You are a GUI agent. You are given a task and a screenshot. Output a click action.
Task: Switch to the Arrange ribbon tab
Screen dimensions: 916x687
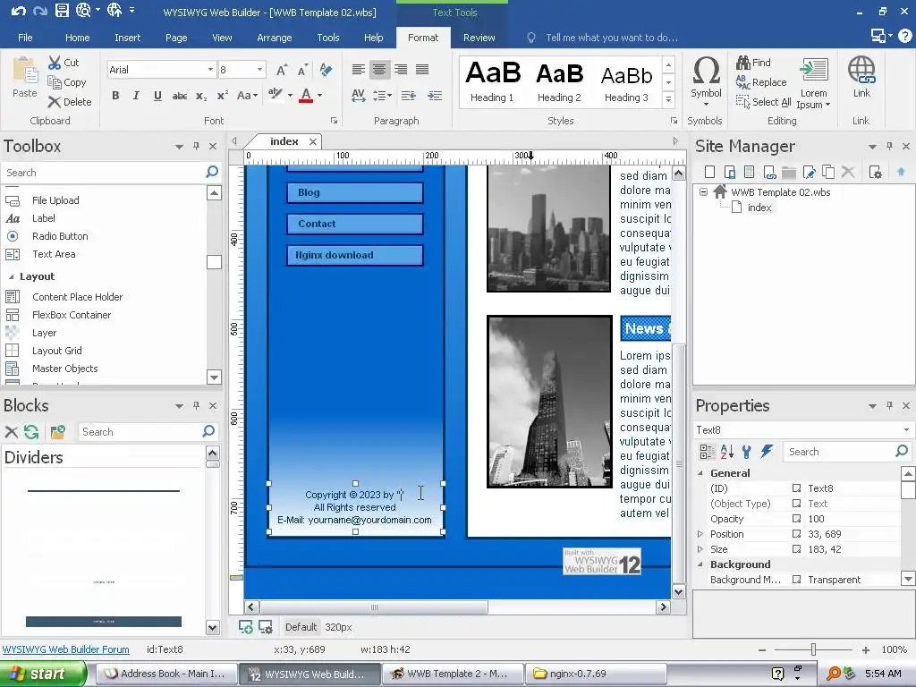(274, 38)
